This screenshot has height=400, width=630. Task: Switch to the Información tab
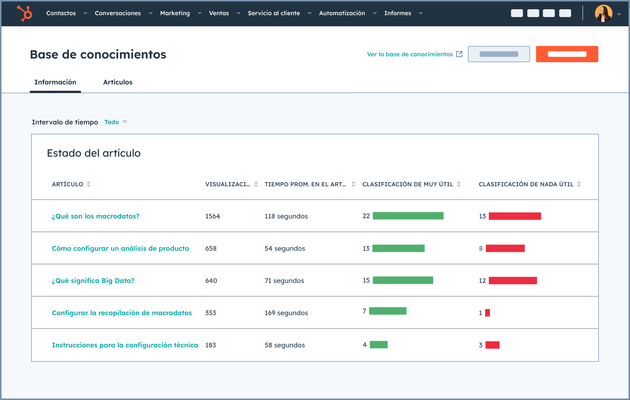pos(55,82)
